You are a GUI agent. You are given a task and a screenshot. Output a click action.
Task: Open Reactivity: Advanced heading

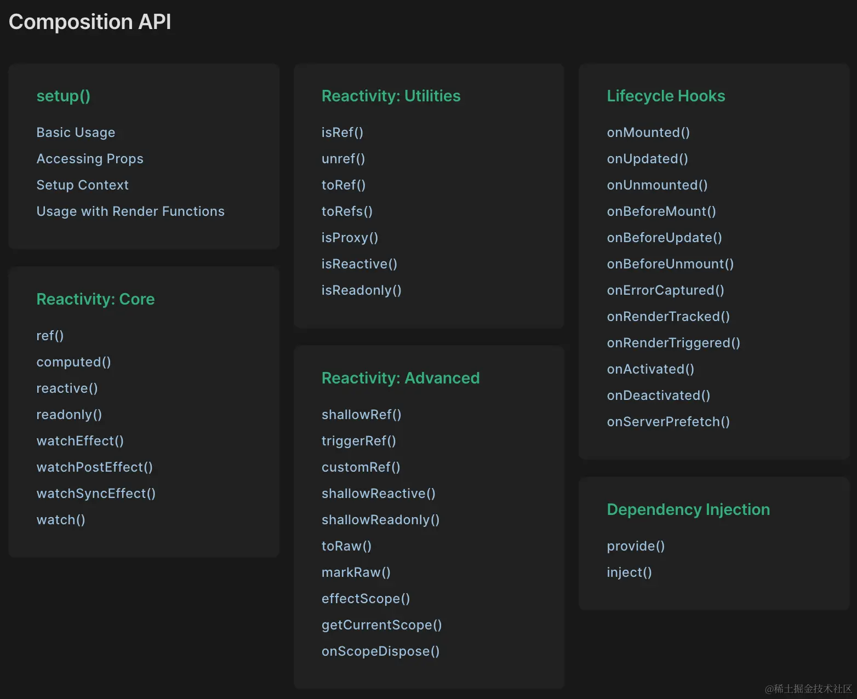[x=400, y=378]
